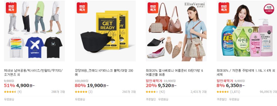This screenshot has width=277, height=106.
Task: Click the 직영 LG badge icon
Action: point(269,9)
